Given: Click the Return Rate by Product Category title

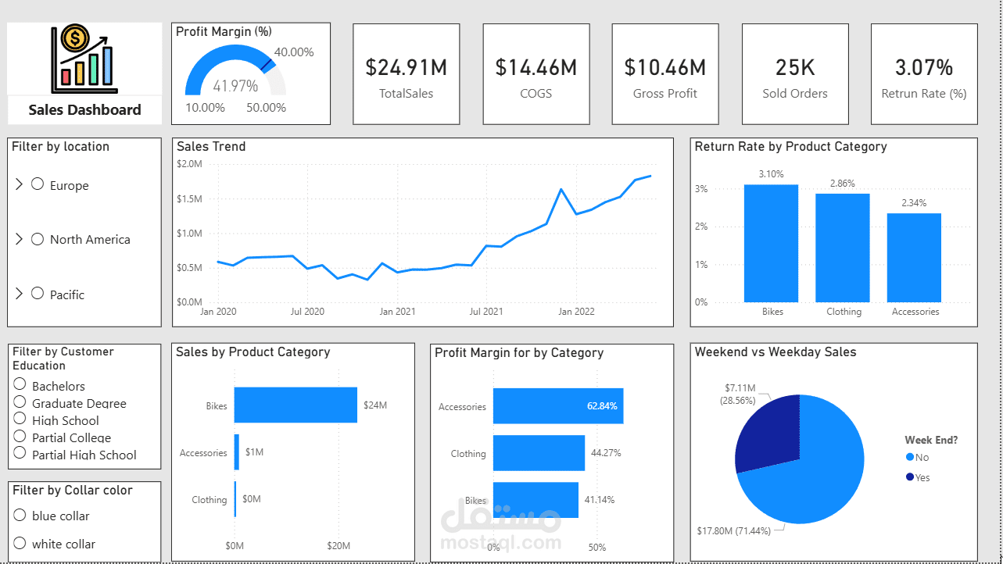Looking at the screenshot, I should (790, 146).
